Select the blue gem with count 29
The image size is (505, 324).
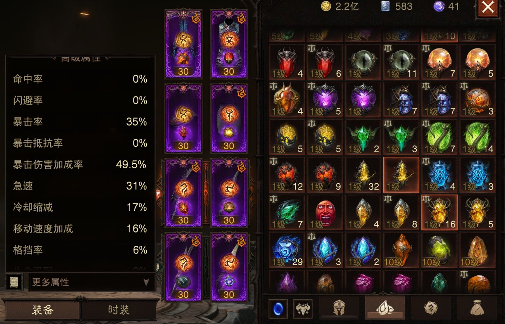coord(286,250)
